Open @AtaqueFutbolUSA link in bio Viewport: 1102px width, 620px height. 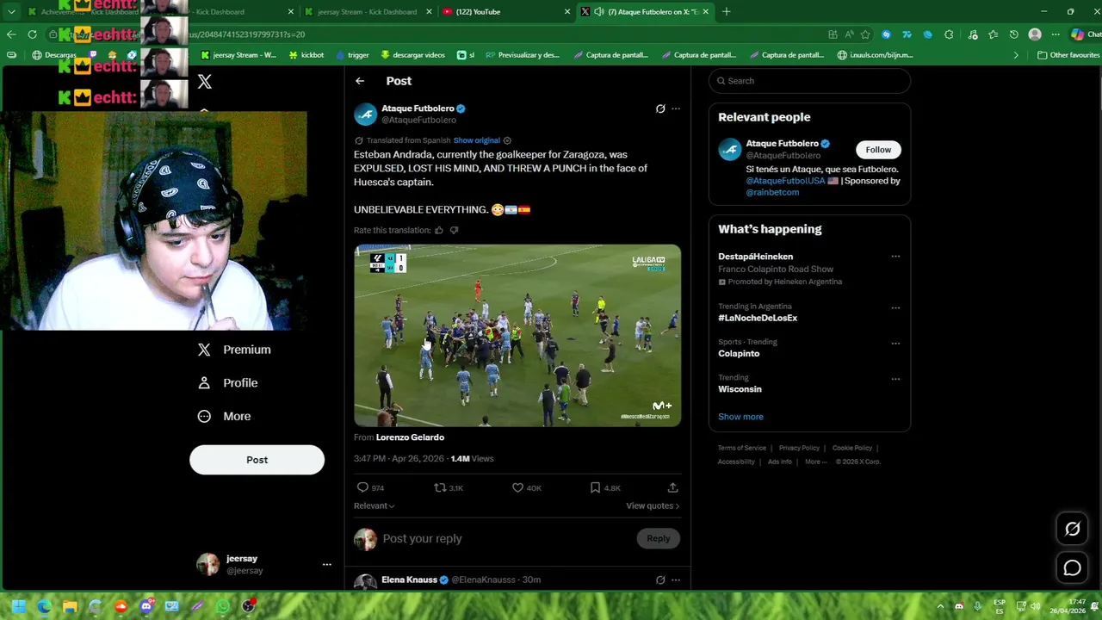click(785, 182)
